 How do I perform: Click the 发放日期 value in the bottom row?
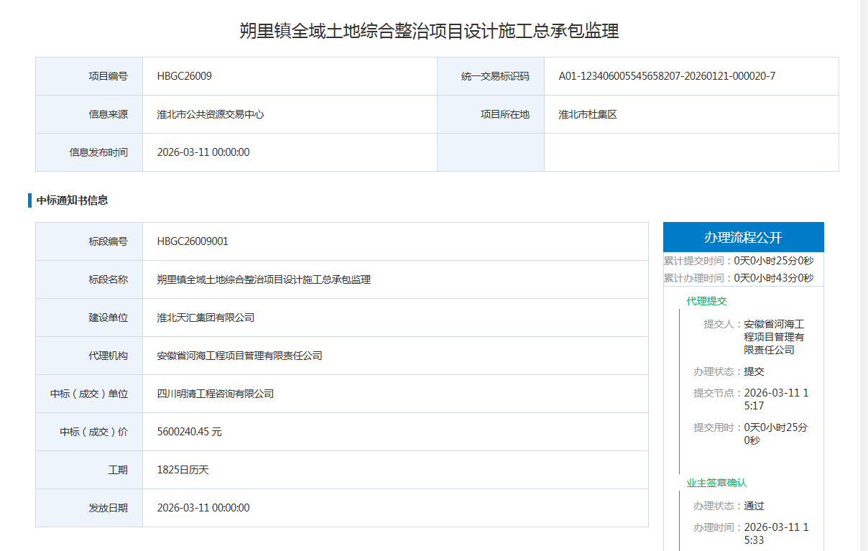pos(203,508)
